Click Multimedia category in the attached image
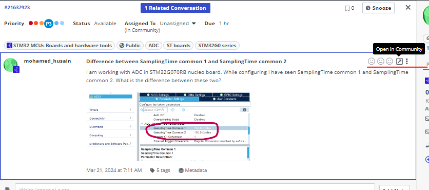This screenshot has height=190, width=429. [x=110, y=127]
